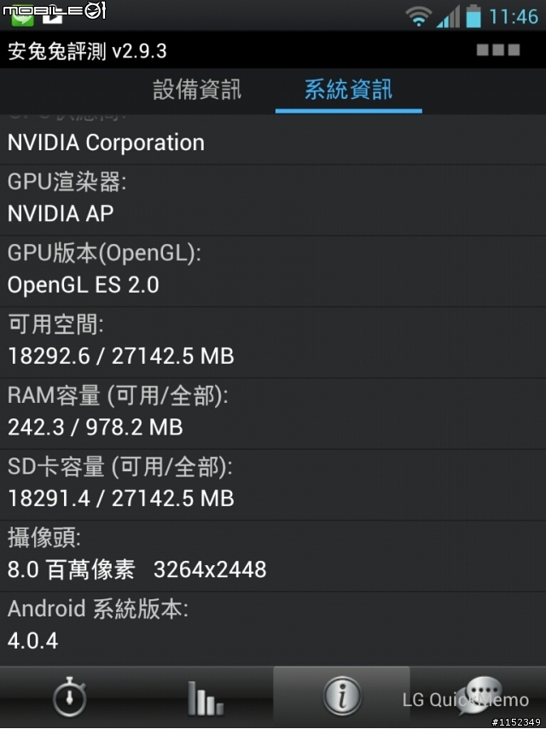This screenshot has width=546, height=729.
Task: Tap the 安兔兔評測 v2.9.3 app title
Action: [87, 51]
